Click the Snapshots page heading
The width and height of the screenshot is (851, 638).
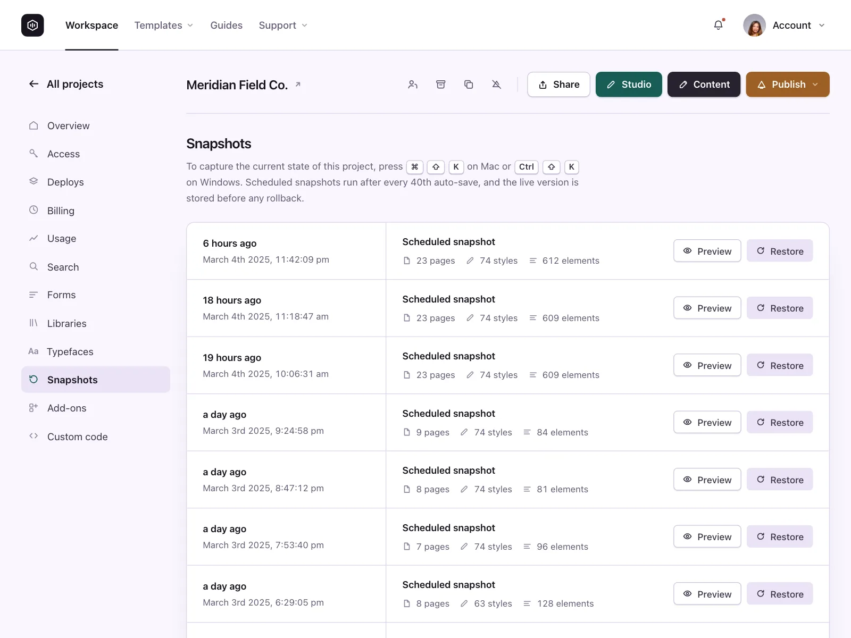click(x=219, y=144)
